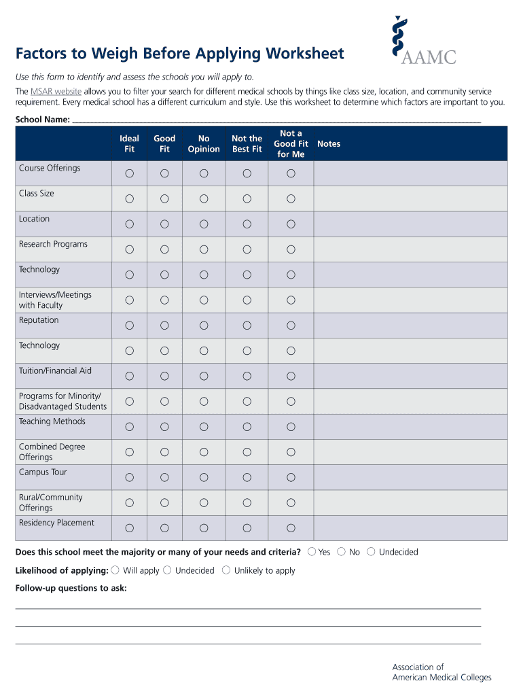This screenshot has width=523, height=696.
Task: Click the Notes cell for Course Offerings
Action: [x=410, y=174]
